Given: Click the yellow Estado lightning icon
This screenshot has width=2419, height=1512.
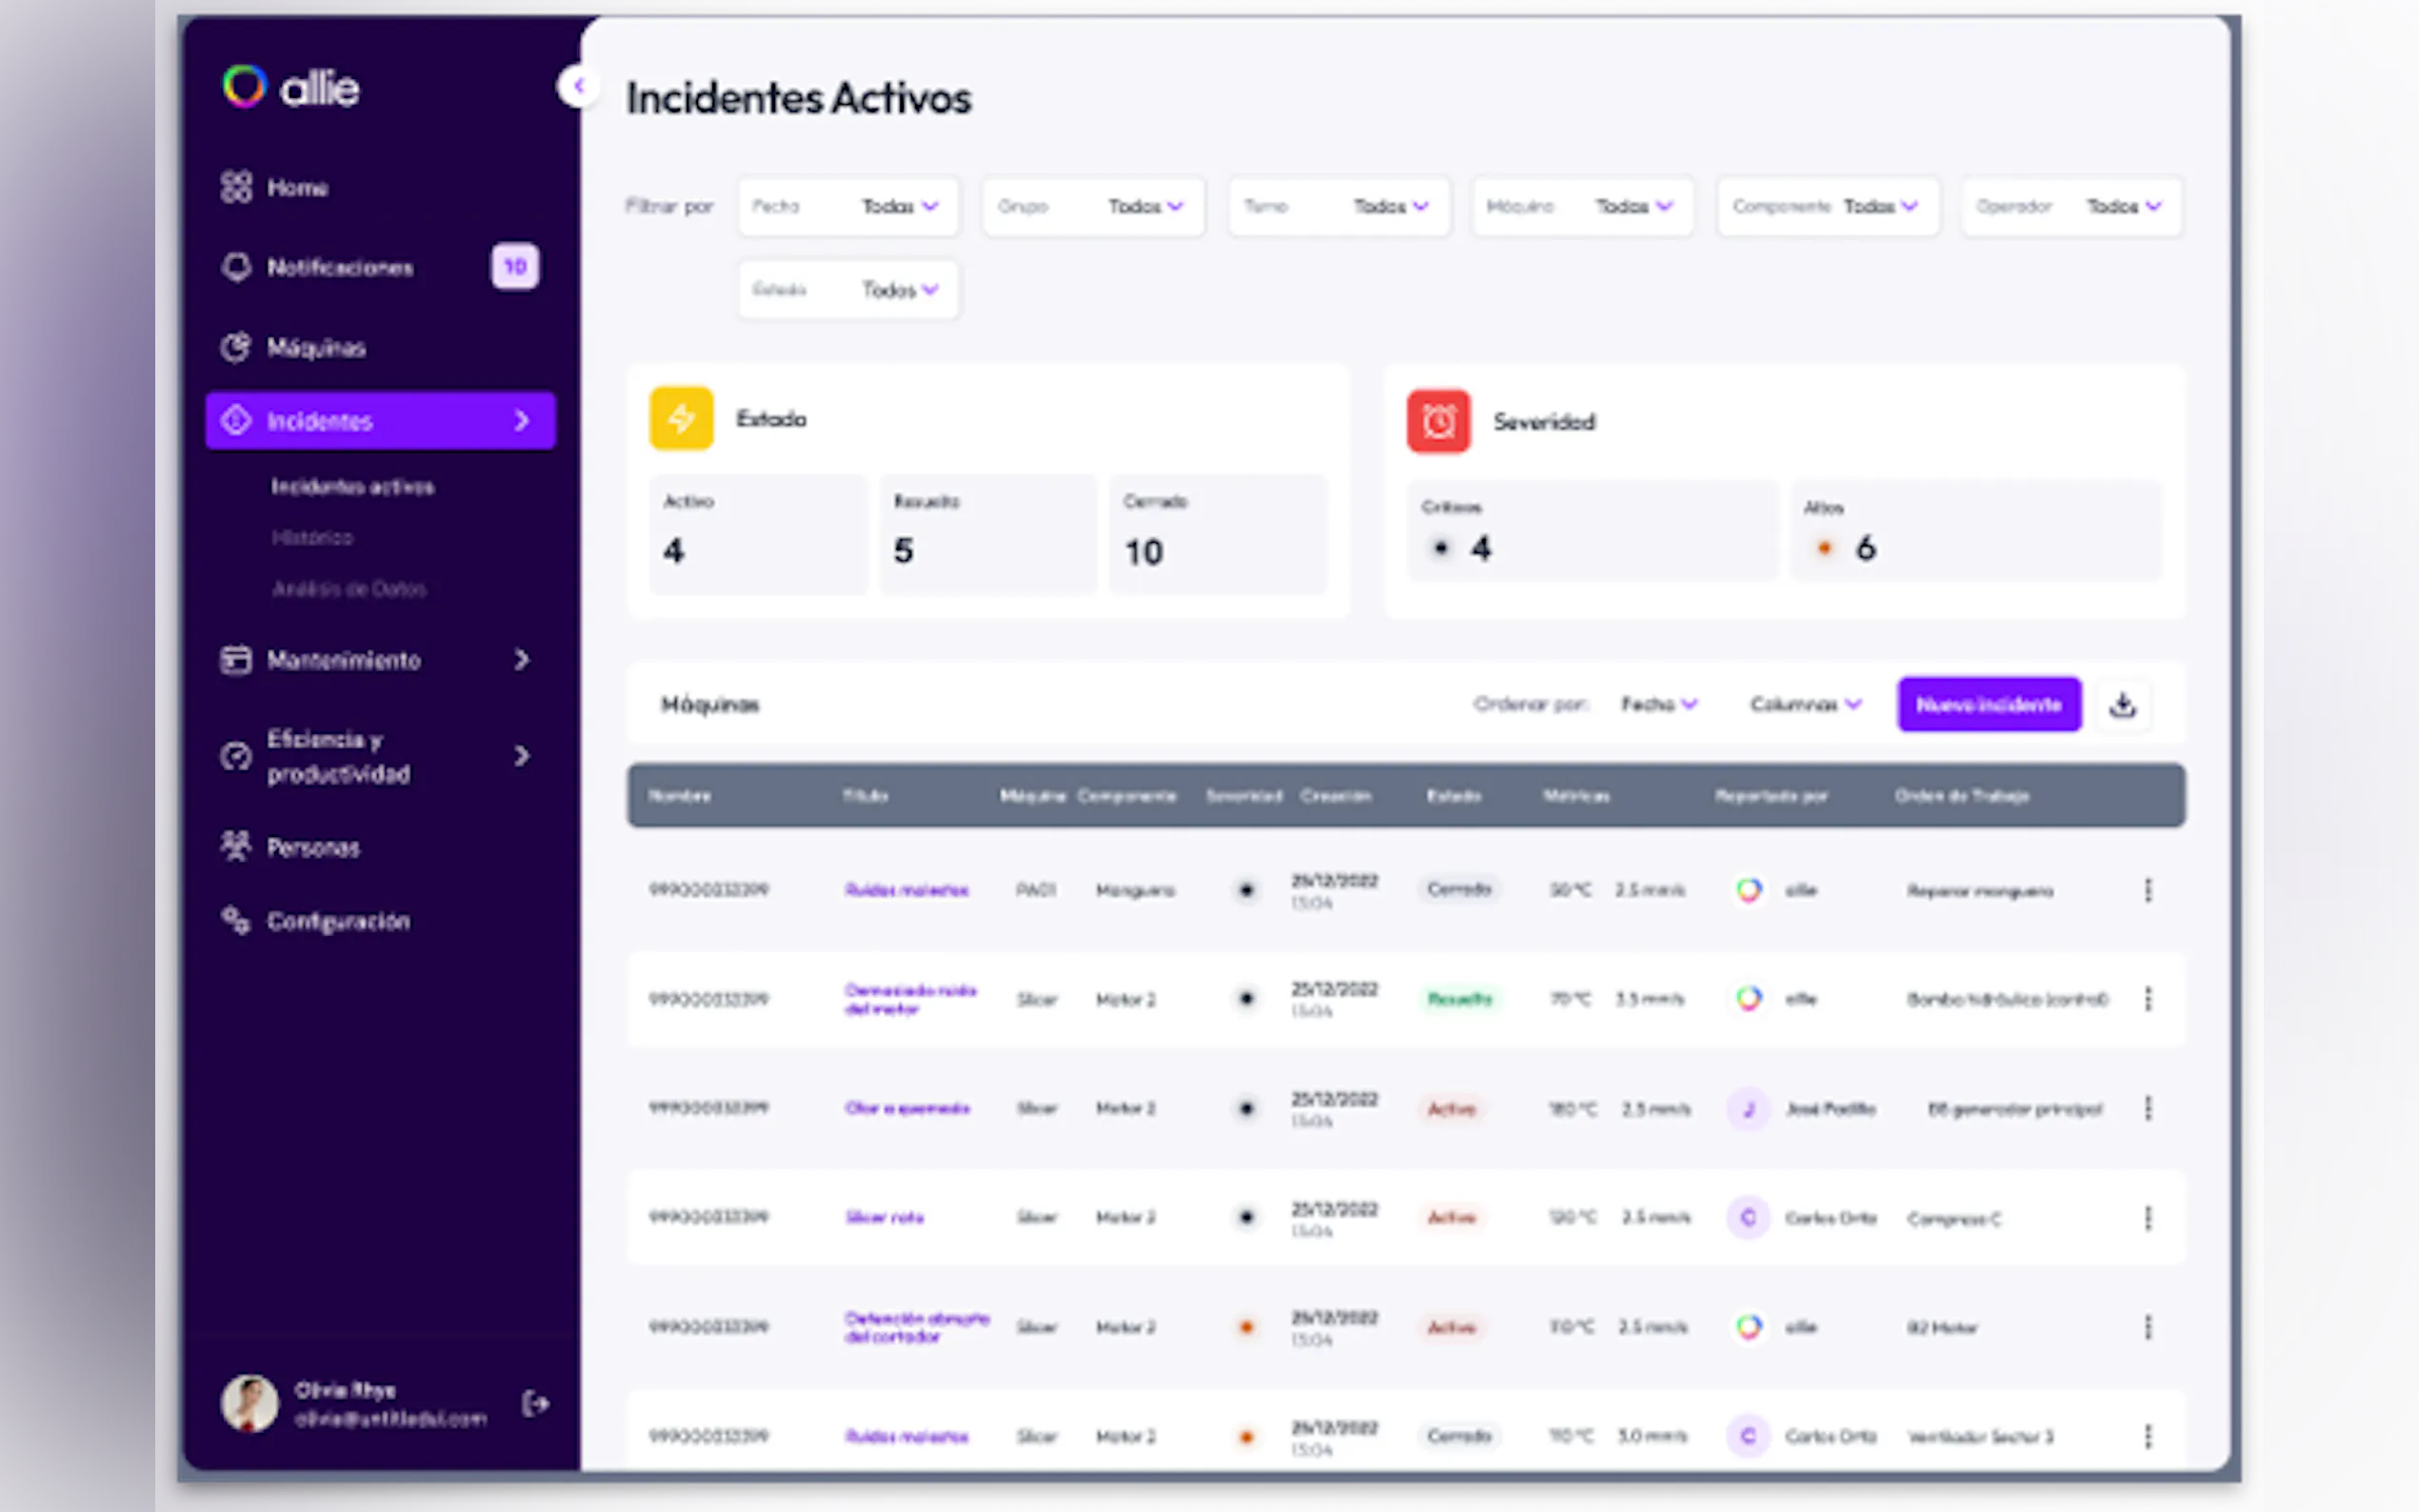Looking at the screenshot, I should [681, 419].
